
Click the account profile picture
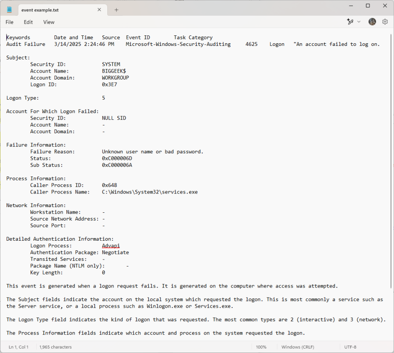point(372,21)
